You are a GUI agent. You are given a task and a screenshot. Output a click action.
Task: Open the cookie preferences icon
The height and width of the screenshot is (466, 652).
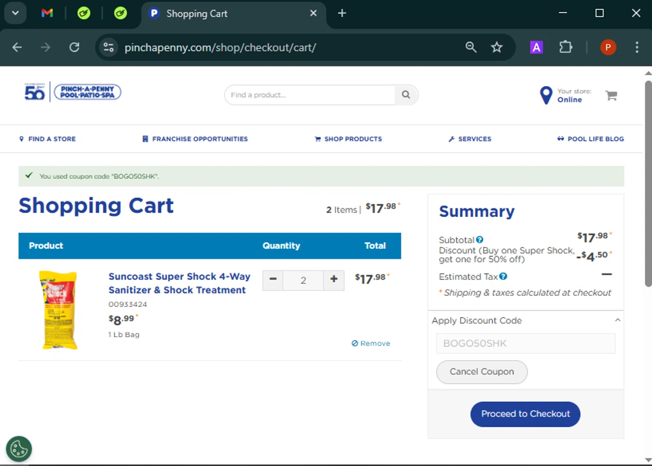[x=19, y=449]
